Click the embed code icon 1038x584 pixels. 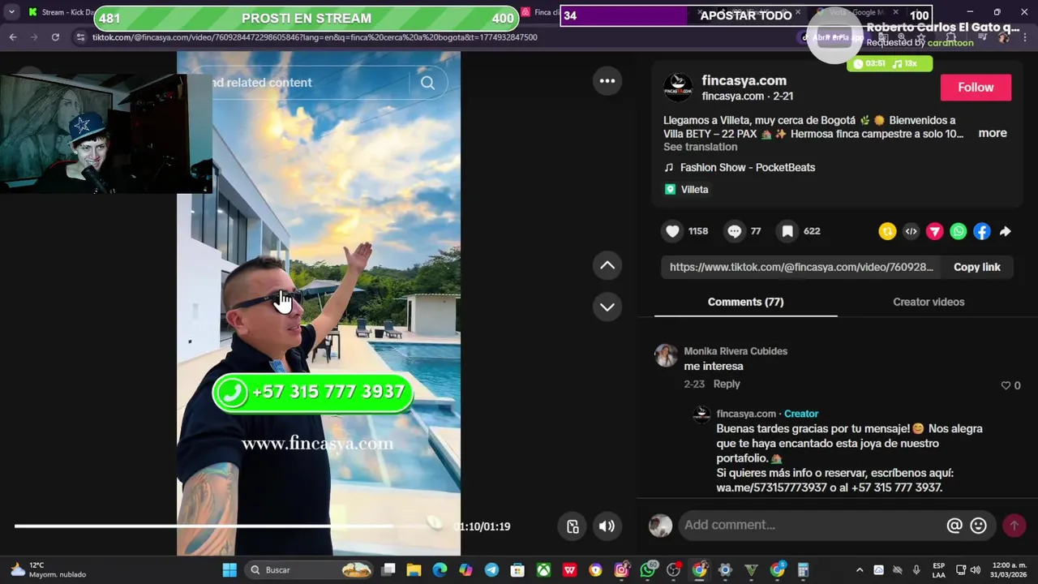pyautogui.click(x=911, y=232)
